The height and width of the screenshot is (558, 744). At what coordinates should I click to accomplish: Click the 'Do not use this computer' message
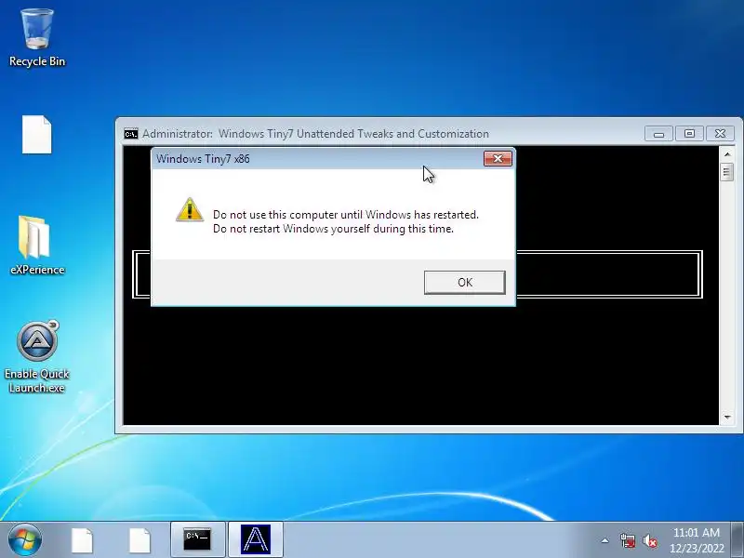(346, 215)
